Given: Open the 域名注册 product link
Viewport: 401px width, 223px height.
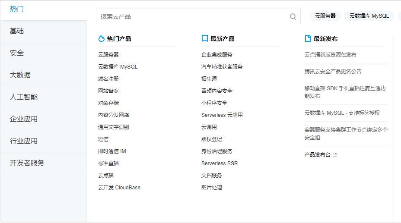Looking at the screenshot, I should 108,79.
